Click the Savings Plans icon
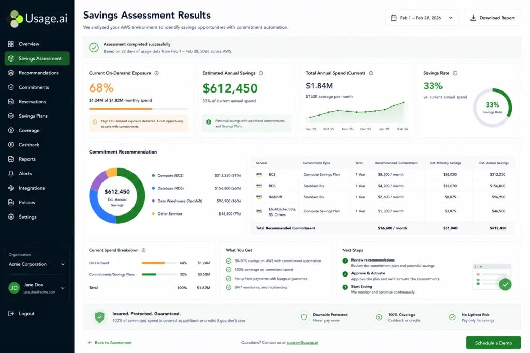 tap(11, 116)
